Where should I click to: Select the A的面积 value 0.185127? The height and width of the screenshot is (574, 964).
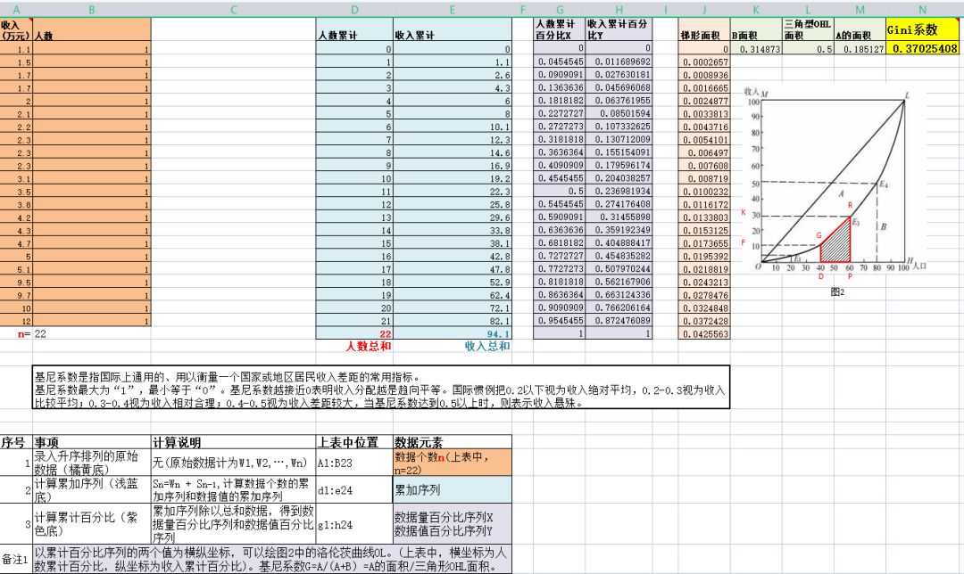860,49
